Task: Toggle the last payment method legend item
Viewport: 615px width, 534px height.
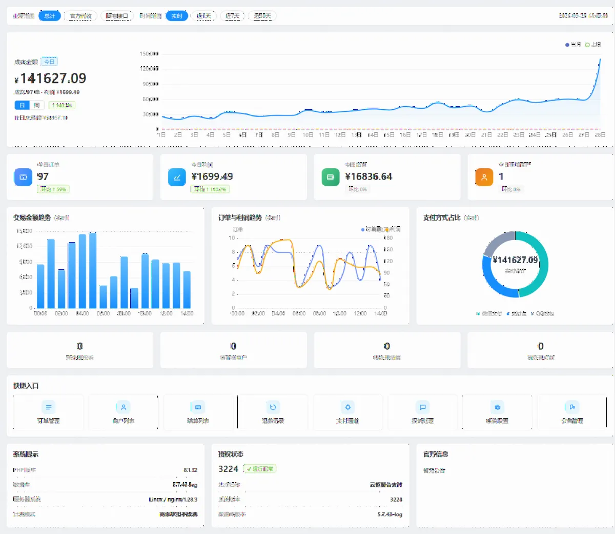Action: pos(542,313)
